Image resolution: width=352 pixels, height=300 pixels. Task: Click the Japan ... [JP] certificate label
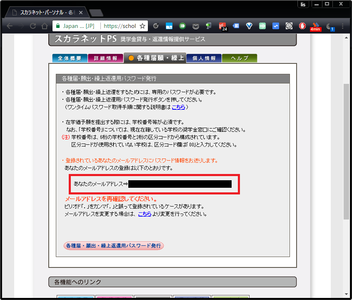pos(79,26)
